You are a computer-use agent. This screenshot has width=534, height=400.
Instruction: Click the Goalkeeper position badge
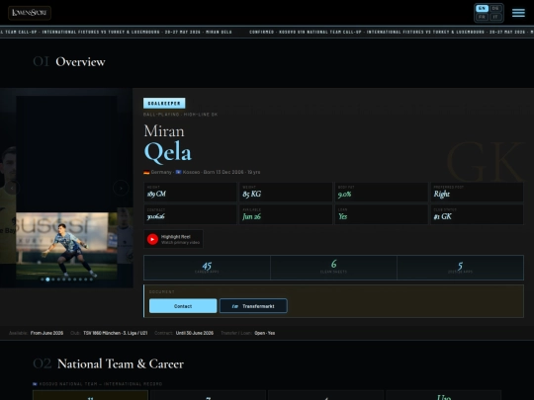[x=164, y=103]
